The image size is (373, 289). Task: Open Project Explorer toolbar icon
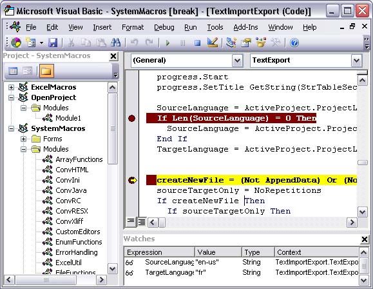pyautogui.click(x=231, y=43)
